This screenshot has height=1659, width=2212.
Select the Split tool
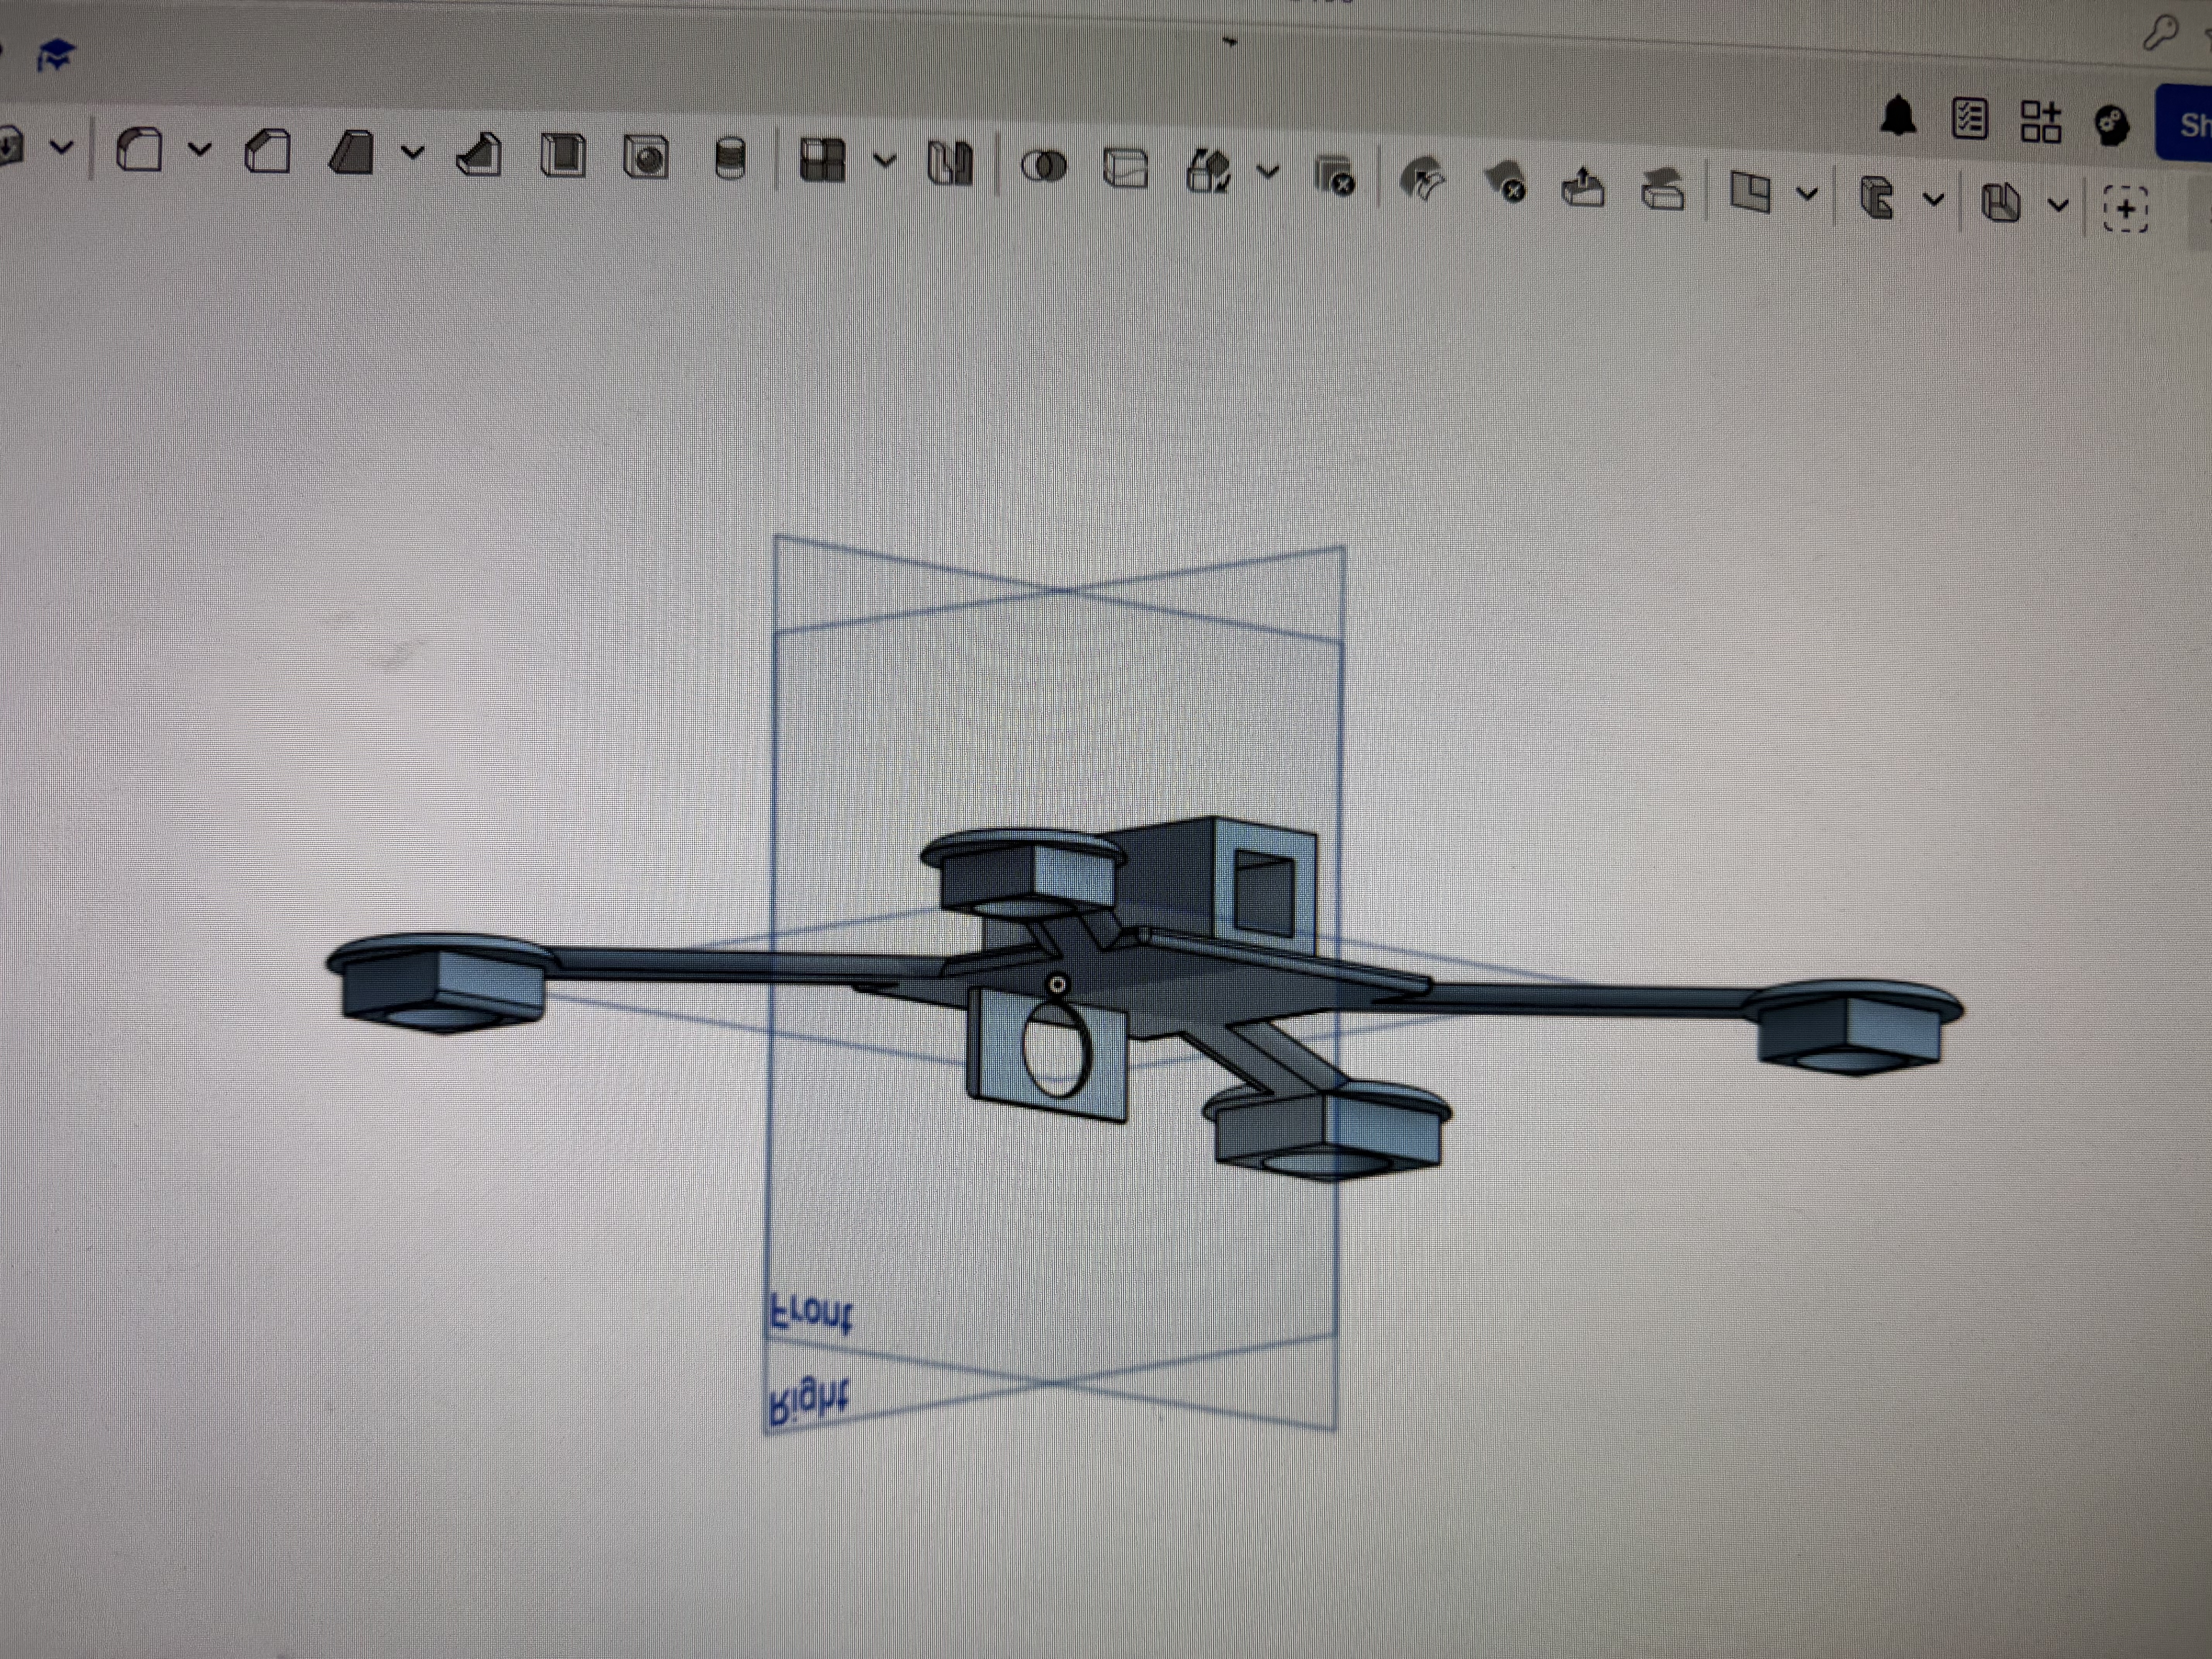pyautogui.click(x=1126, y=168)
